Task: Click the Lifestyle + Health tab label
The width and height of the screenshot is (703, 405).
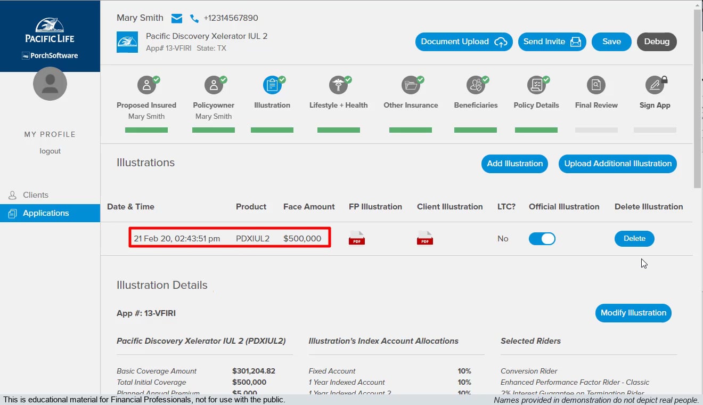Action: point(338,105)
